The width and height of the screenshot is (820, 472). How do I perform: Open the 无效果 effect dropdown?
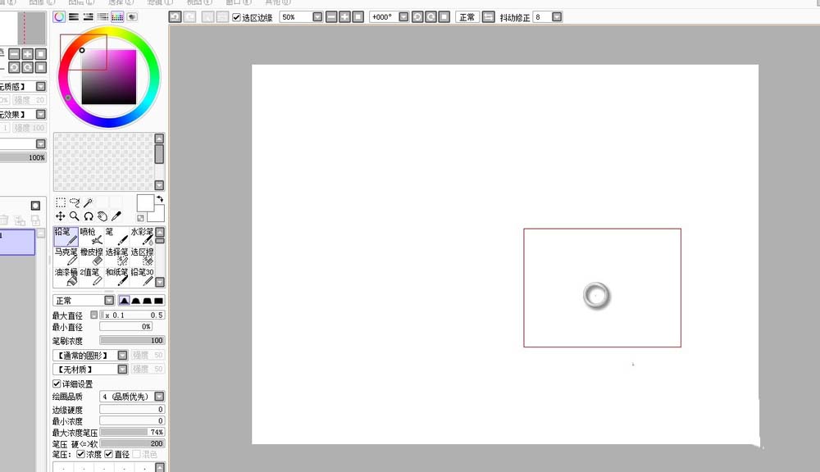pos(41,114)
